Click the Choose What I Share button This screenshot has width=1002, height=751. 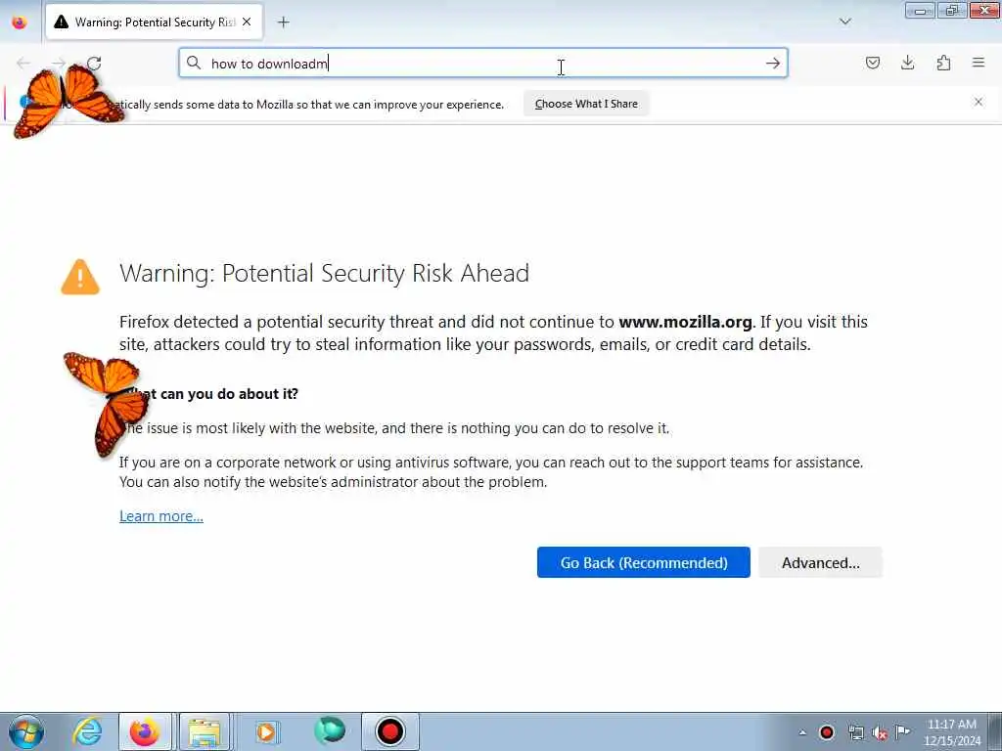586,104
